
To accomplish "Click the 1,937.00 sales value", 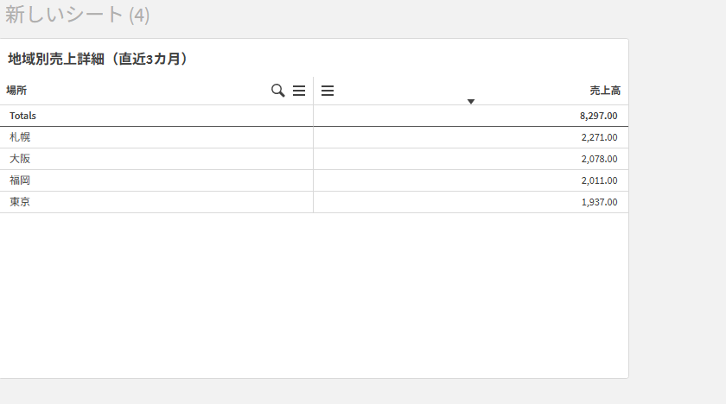I will pos(599,202).
